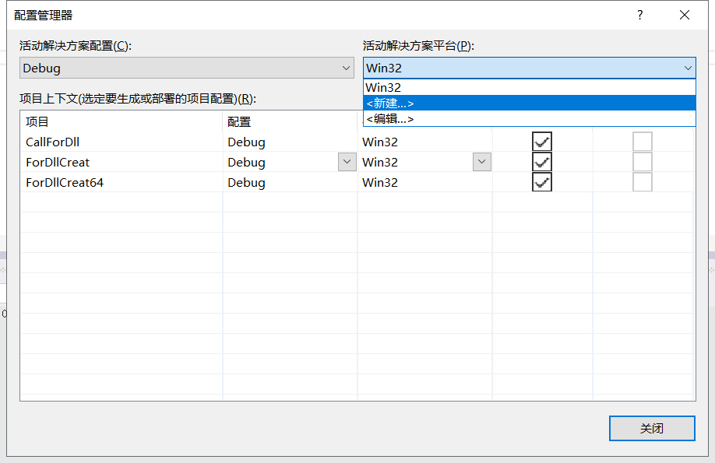This screenshot has height=463, width=715.
Task: Open the active solution configuration Debug dropdown
Action: tap(187, 68)
